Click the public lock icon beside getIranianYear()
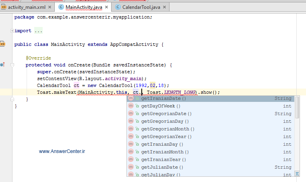This screenshot has width=306, height=182. point(137,159)
